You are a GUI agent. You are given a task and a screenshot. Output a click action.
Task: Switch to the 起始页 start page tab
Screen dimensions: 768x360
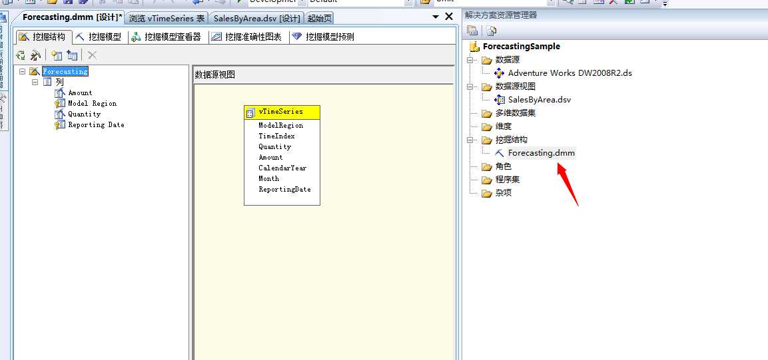[319, 19]
